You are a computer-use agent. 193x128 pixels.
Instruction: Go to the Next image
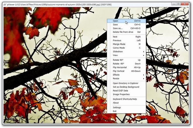(115, 37)
